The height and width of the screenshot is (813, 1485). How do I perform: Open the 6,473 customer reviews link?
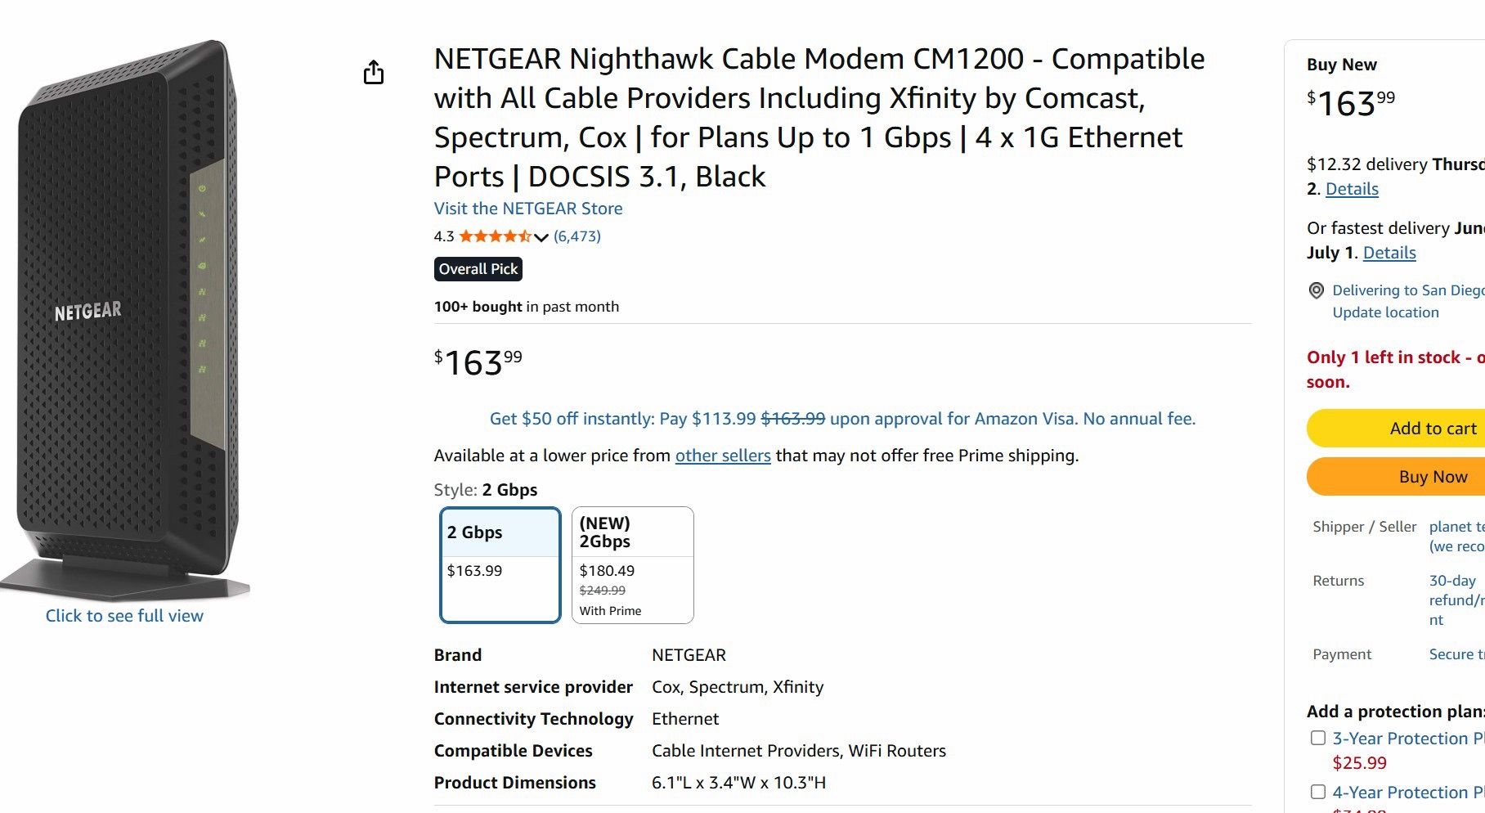(x=577, y=236)
